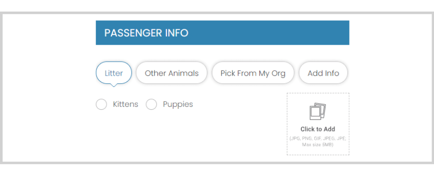Click the stacked photos upload icon
Viewport: 434px width, 183px height.
[317, 111]
